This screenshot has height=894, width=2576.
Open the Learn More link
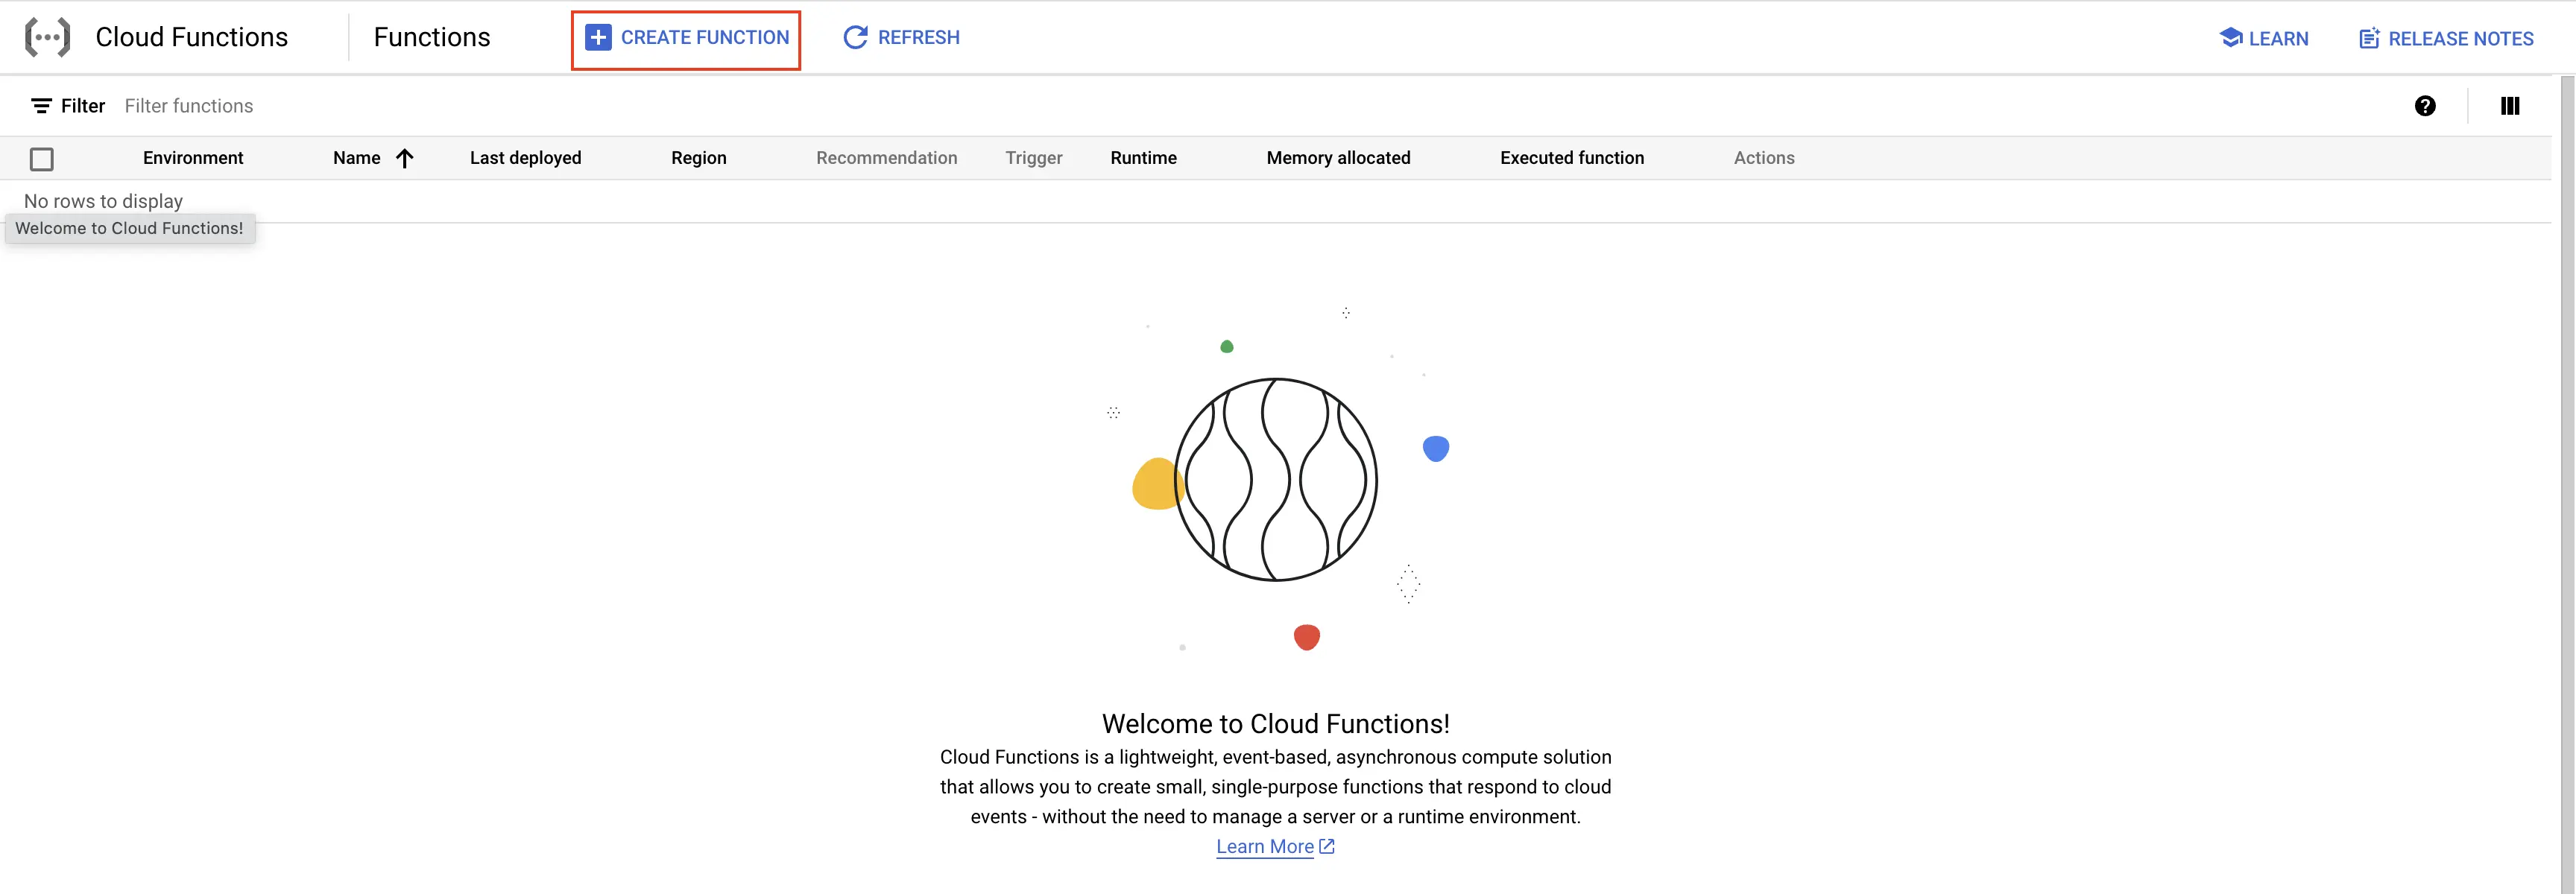tap(1265, 846)
